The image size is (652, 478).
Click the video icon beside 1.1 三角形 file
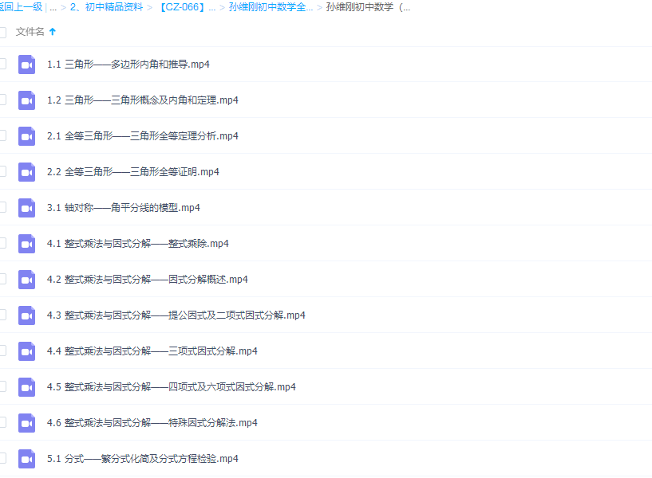pos(26,64)
